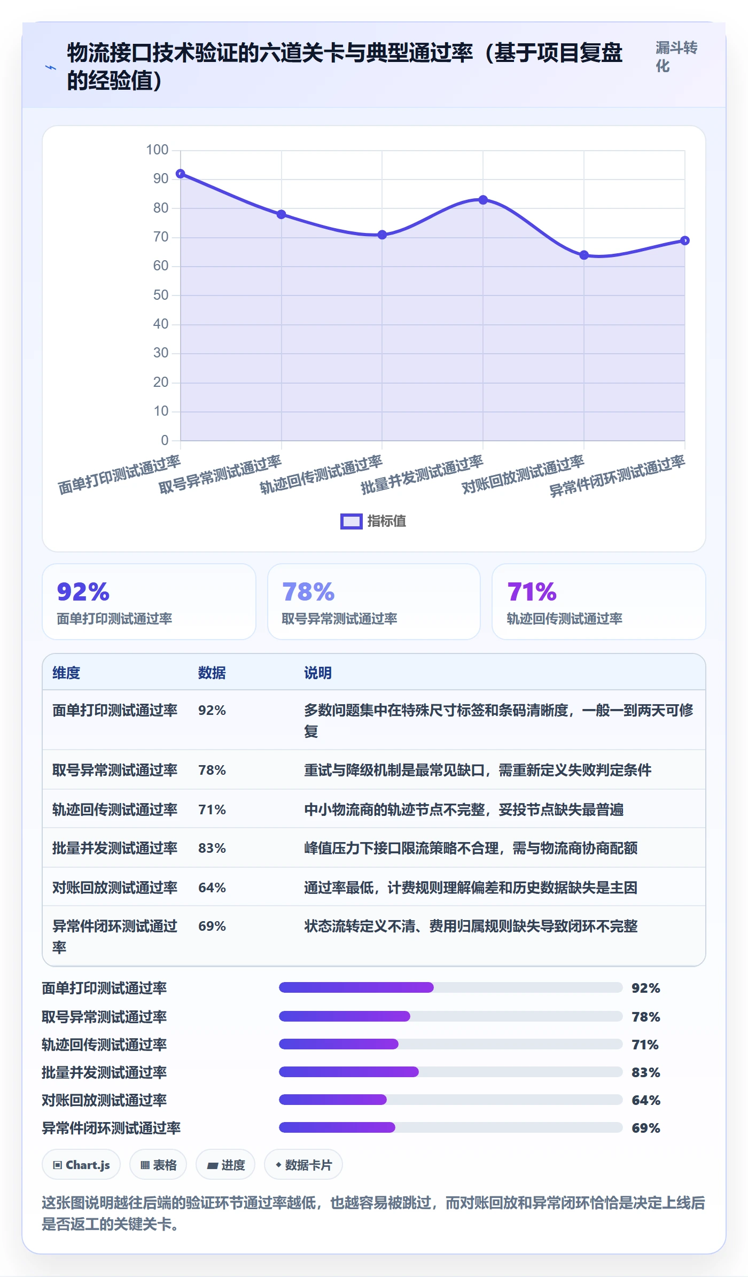Click the 轨迹回传 71% progress bar

[450, 1044]
